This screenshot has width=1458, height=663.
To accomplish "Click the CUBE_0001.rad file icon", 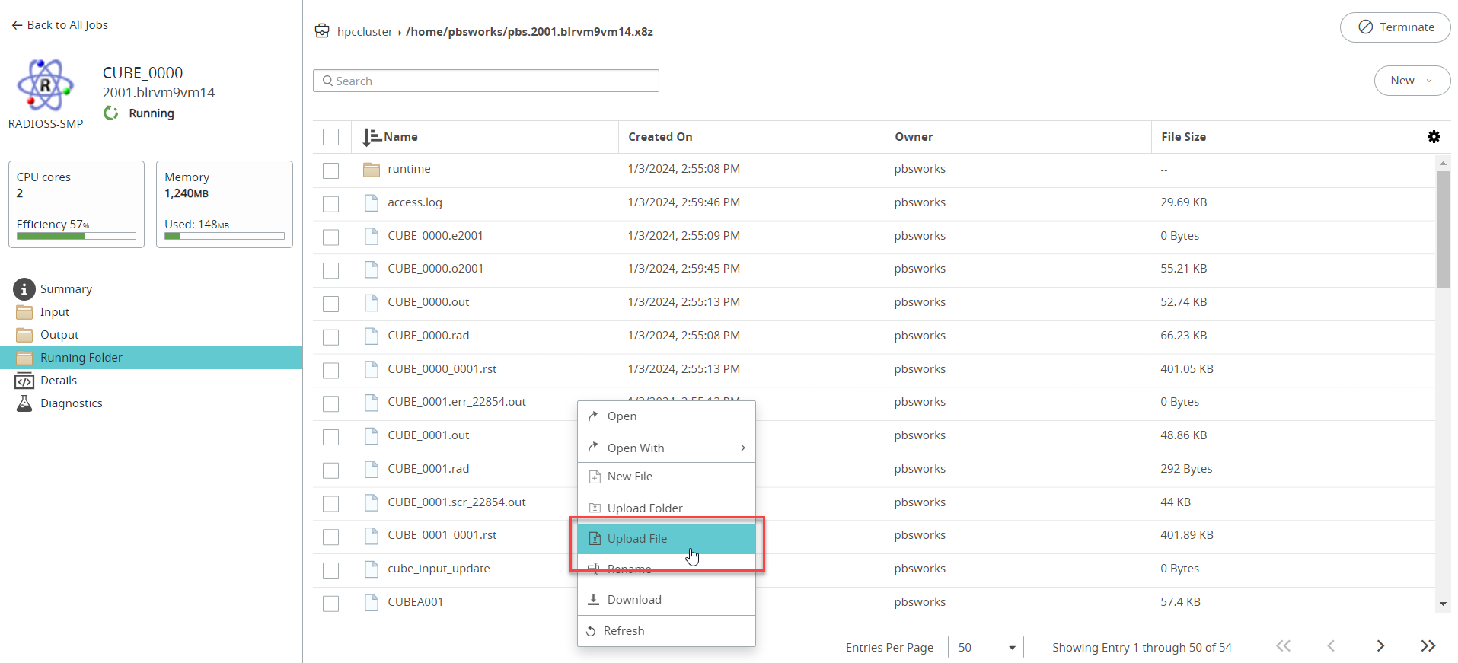I will coord(372,469).
